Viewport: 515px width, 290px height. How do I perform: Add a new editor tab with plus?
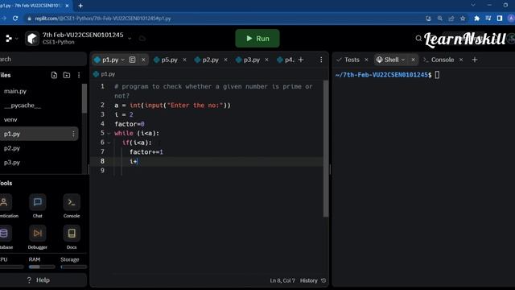pos(301,60)
